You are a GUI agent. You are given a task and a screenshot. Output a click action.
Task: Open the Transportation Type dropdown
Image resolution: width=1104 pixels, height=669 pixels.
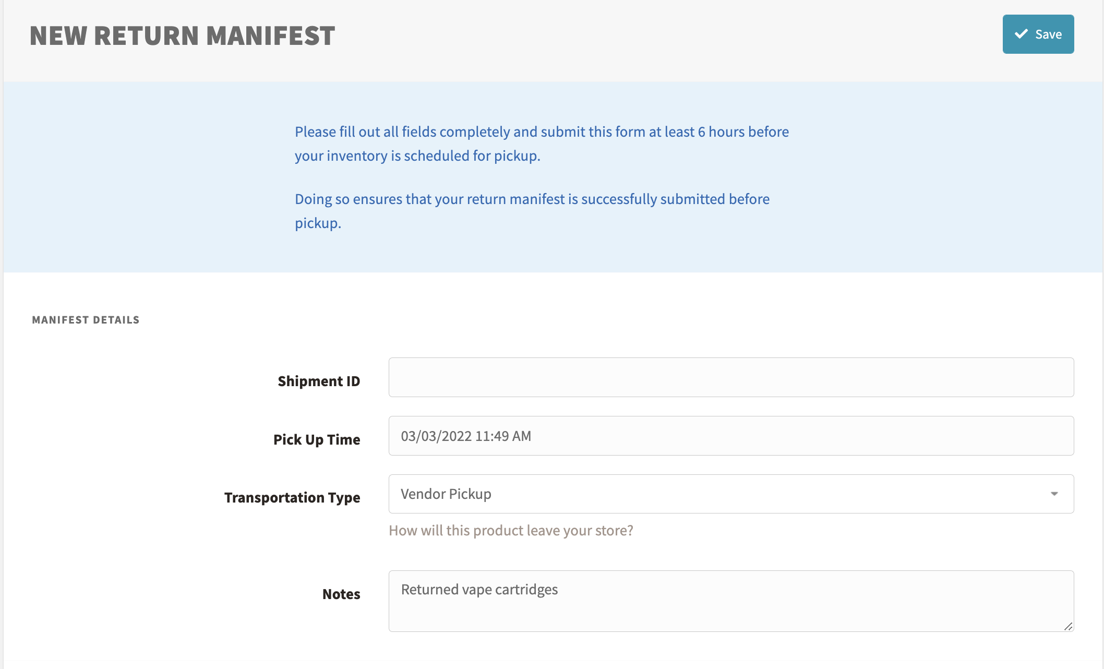[731, 494]
